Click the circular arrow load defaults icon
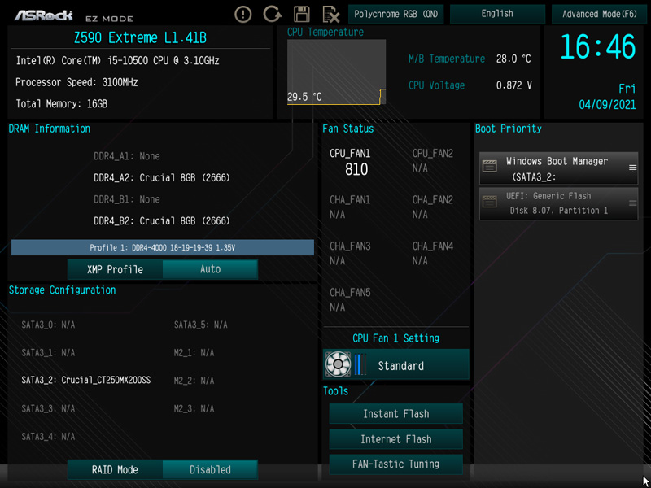Viewport: 651px width, 488px height. 272,14
